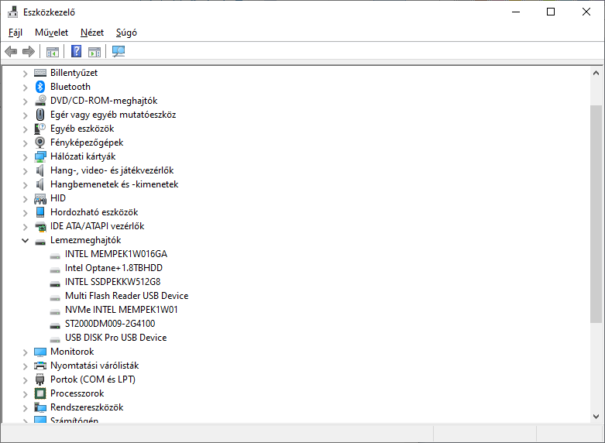Image resolution: width=605 pixels, height=443 pixels.
Task: Maximize the Eszközkezelő window
Action: coord(551,12)
